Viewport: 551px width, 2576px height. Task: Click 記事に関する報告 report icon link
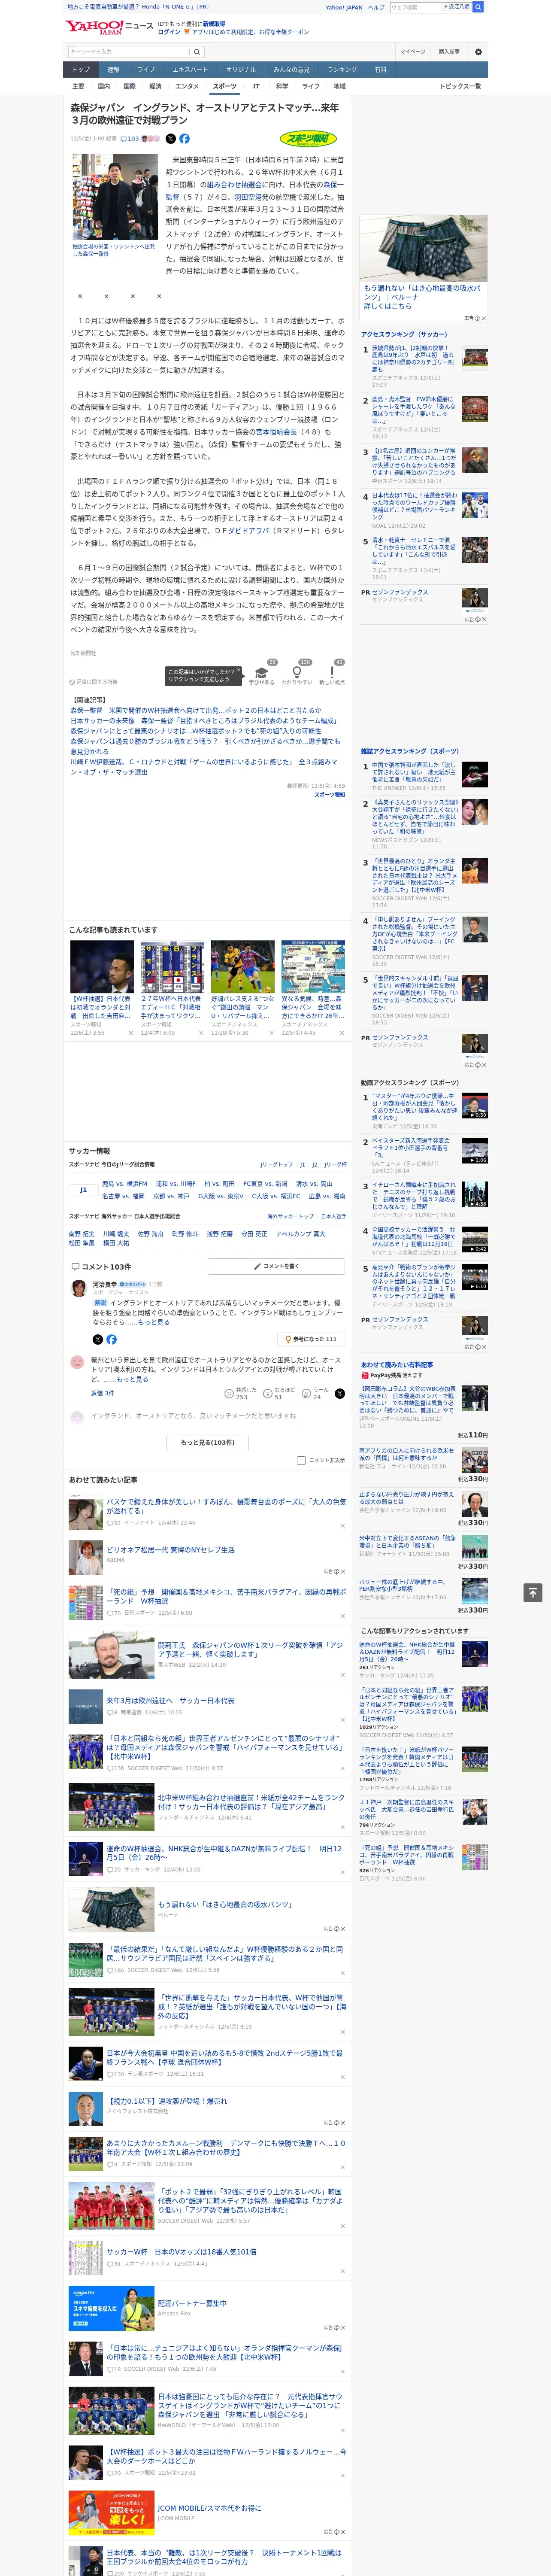pyautogui.click(x=94, y=682)
